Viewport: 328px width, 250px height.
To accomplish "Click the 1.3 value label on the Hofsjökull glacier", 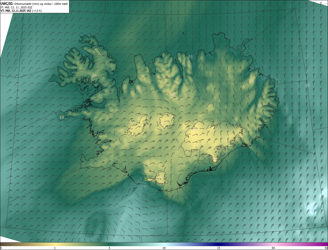I will [x=163, y=123].
